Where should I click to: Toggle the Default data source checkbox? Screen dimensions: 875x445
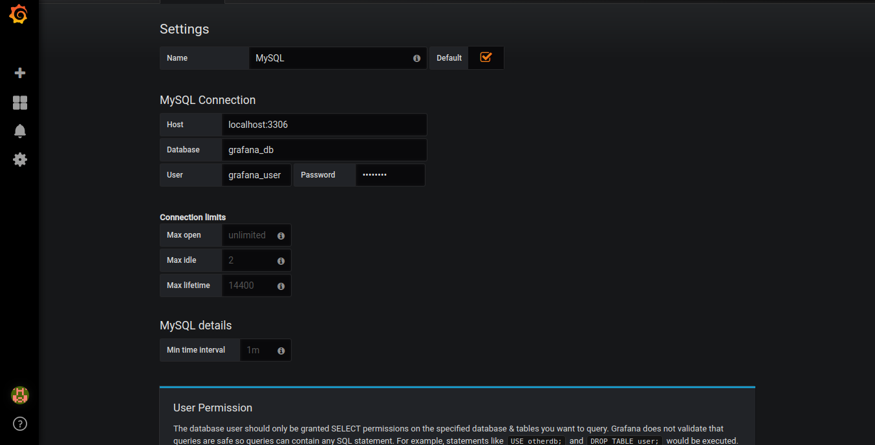point(486,57)
